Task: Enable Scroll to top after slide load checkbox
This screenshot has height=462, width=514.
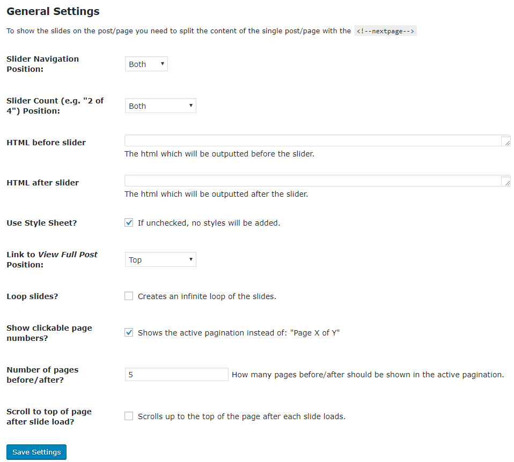Action: 129,416
